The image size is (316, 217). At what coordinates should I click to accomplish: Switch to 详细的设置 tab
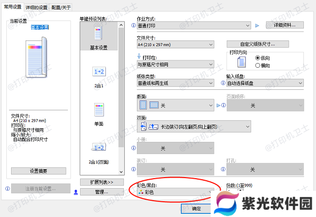point(36,7)
